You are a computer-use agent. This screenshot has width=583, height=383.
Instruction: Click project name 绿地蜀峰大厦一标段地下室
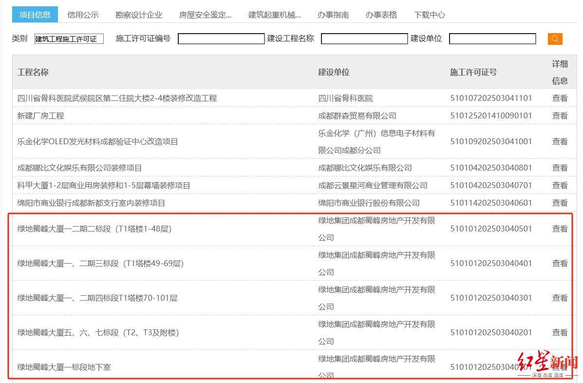[x=64, y=367]
